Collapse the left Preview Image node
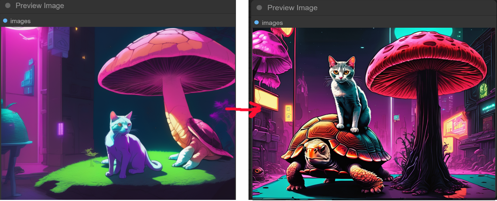 (x=8, y=6)
